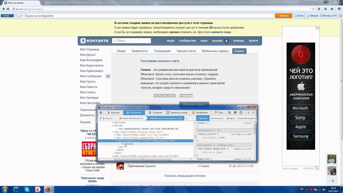This screenshot has height=193, width=343.
Task: Click the Ad Options info icon
Action: (x=317, y=168)
